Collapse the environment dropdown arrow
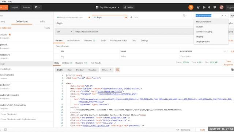Screen dimensions: 234x132 point(226,16)
